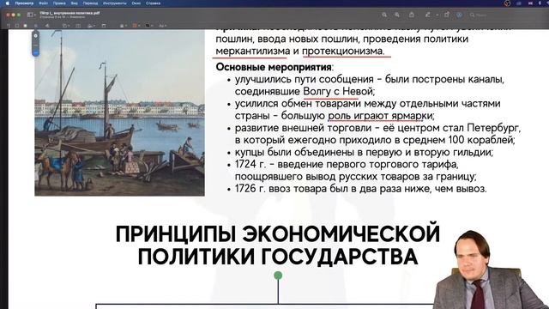
Task: Open the Shapes dropdown in markup bar
Action: [x=66, y=26]
